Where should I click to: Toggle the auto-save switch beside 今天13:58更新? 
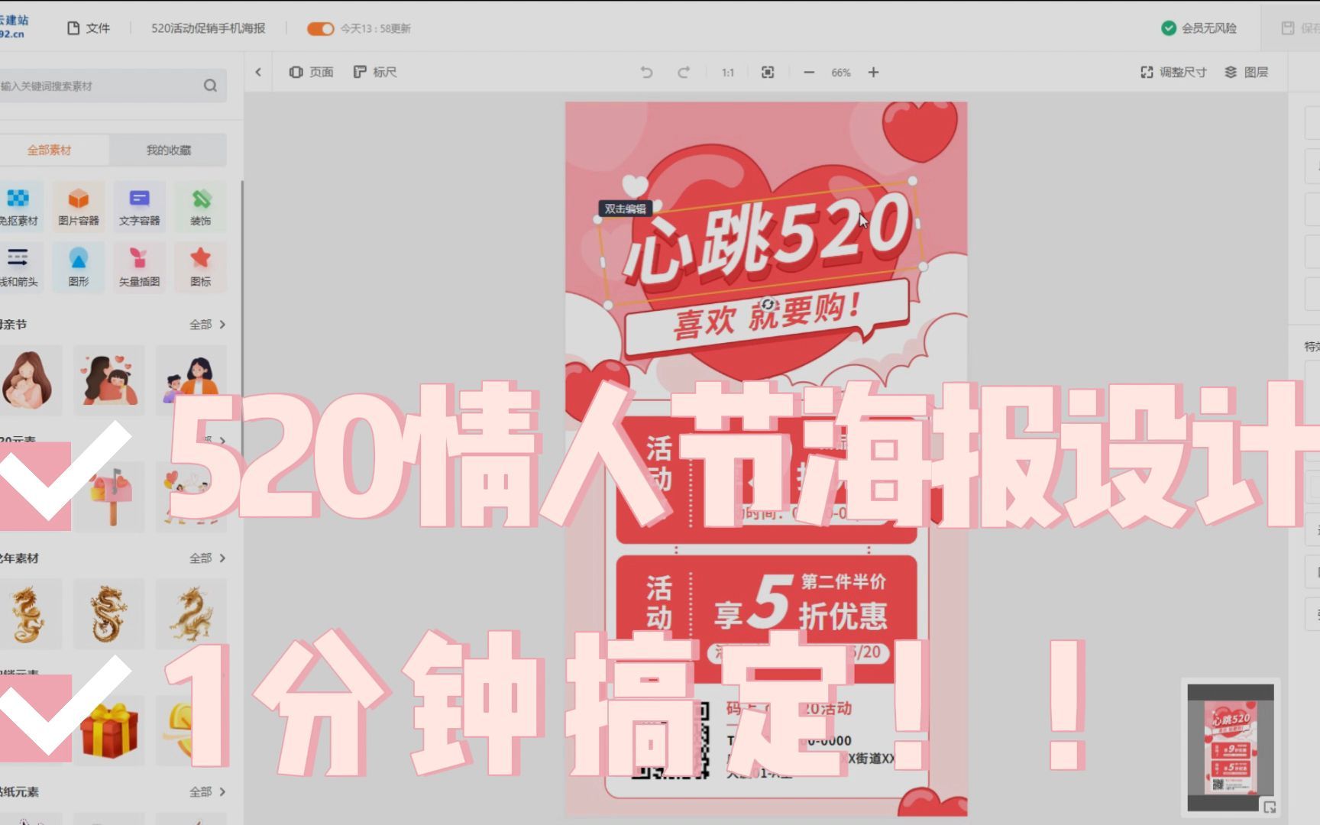click(x=320, y=28)
